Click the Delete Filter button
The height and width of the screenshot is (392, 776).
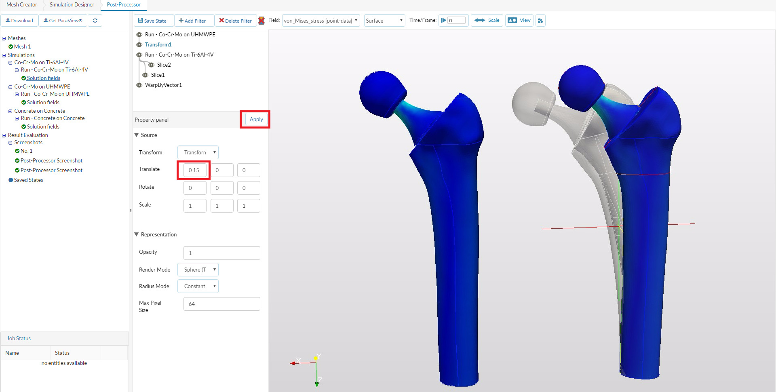[235, 21]
